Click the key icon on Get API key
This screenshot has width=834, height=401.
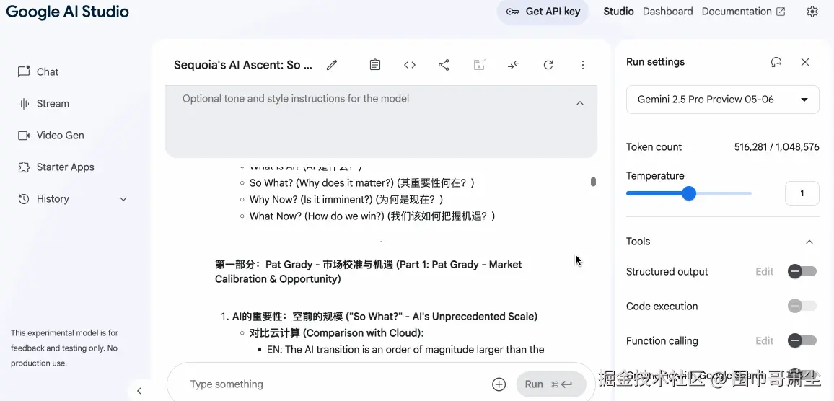coord(513,12)
